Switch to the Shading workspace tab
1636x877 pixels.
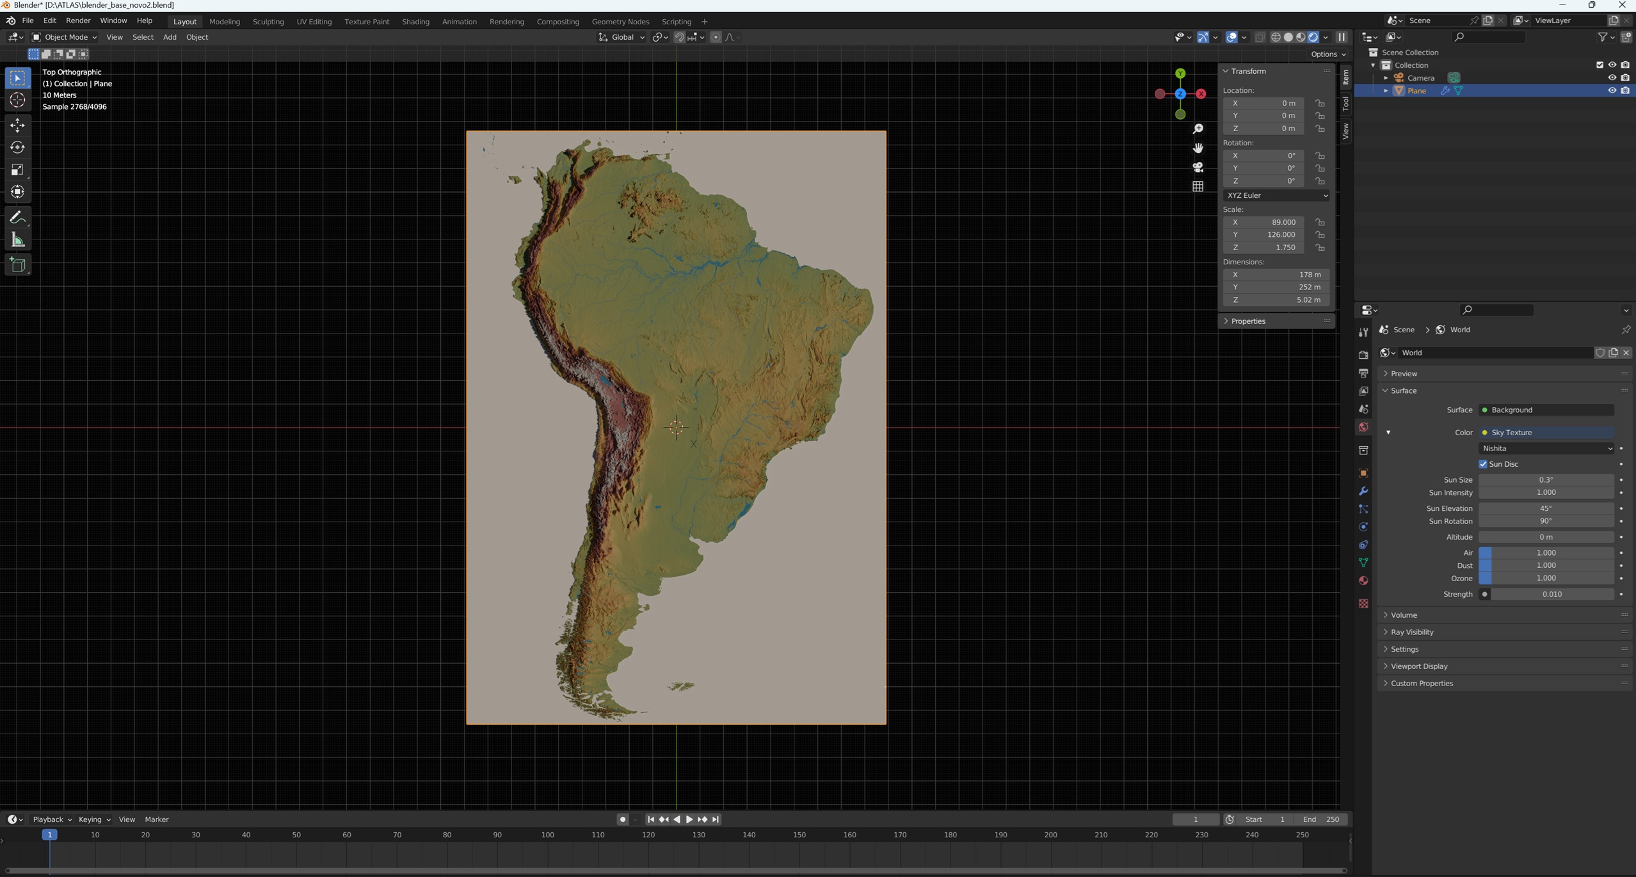[415, 22]
